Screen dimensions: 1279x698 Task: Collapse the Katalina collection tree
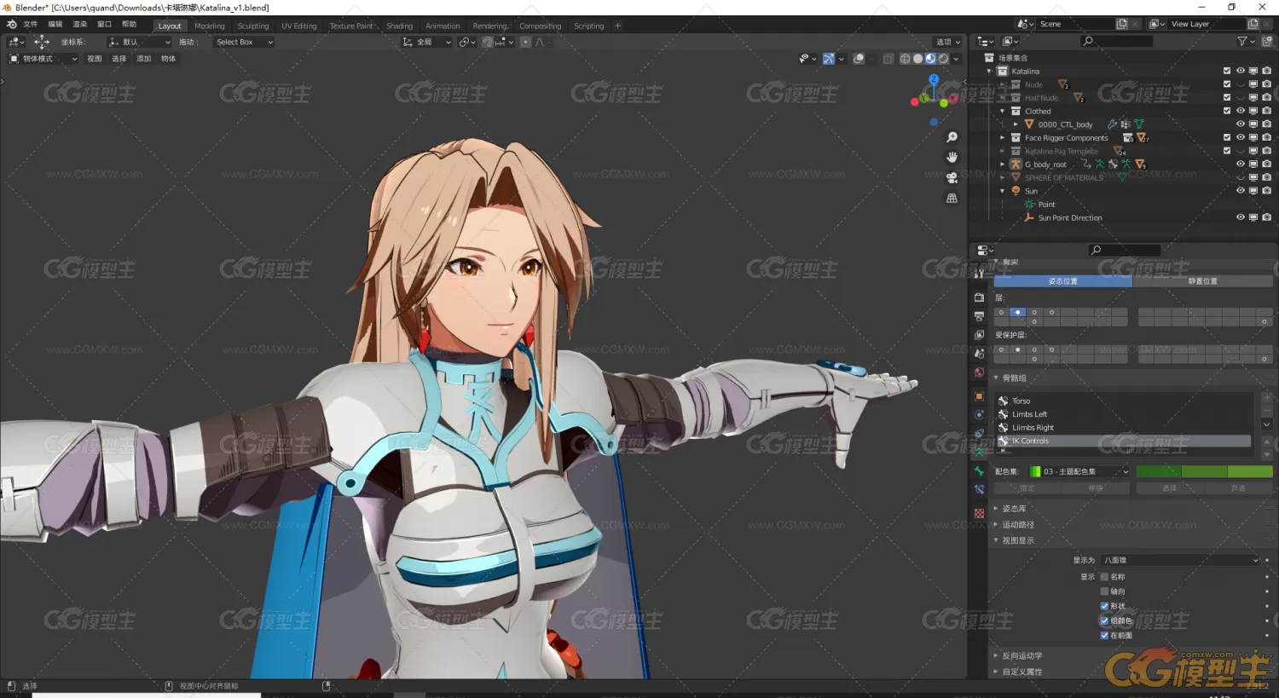(989, 72)
